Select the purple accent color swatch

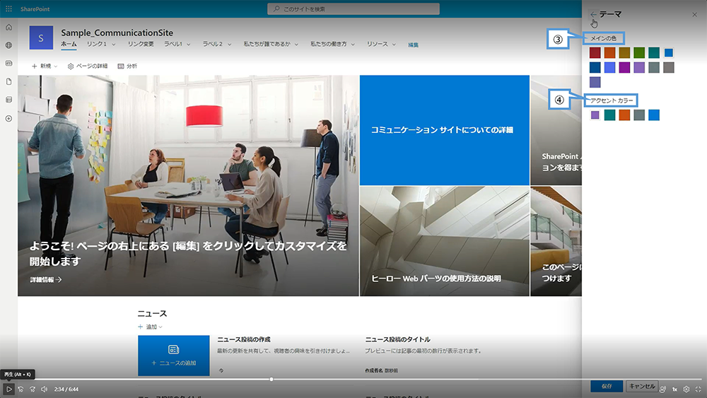pos(595,115)
